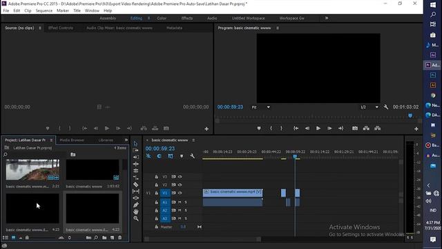Create a new bin in Project panel
The image size is (442, 249).
(104, 238)
